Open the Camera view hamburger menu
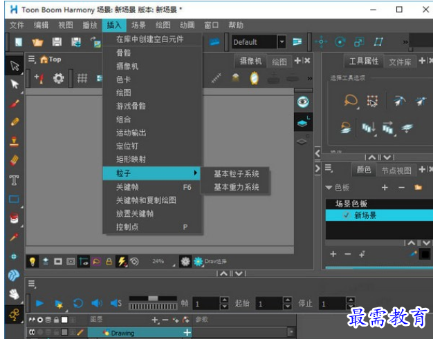Viewport: 433px width, 339px height. click(x=32, y=59)
